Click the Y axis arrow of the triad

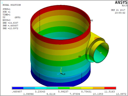(61, 71)
